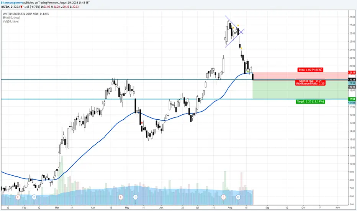The width and height of the screenshot is (357, 211).
Task: Click the Feb date axis label
Action: [24, 208]
